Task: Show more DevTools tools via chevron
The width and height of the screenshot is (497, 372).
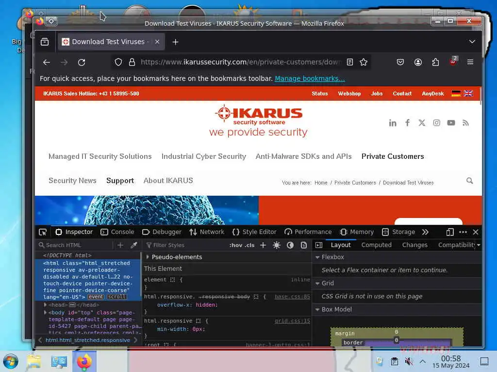Action: coord(425,232)
